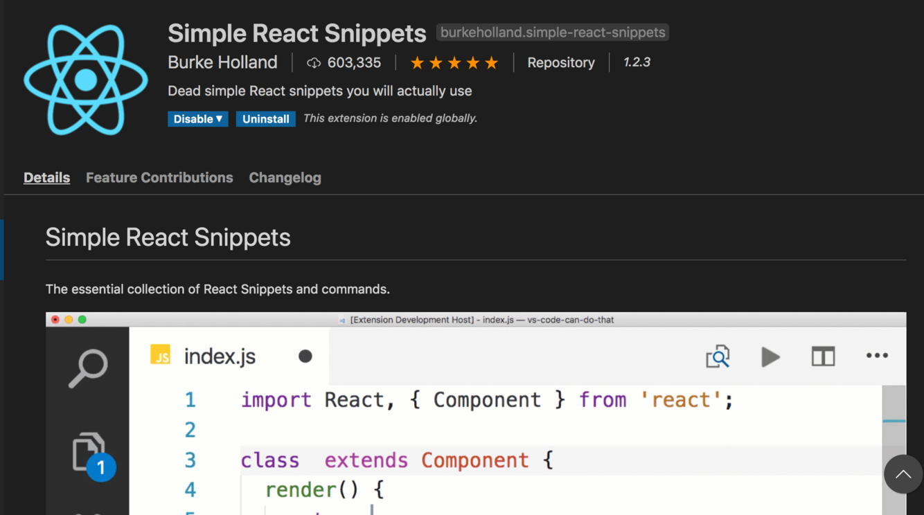
Task: Click the download count cloud icon
Action: point(314,63)
